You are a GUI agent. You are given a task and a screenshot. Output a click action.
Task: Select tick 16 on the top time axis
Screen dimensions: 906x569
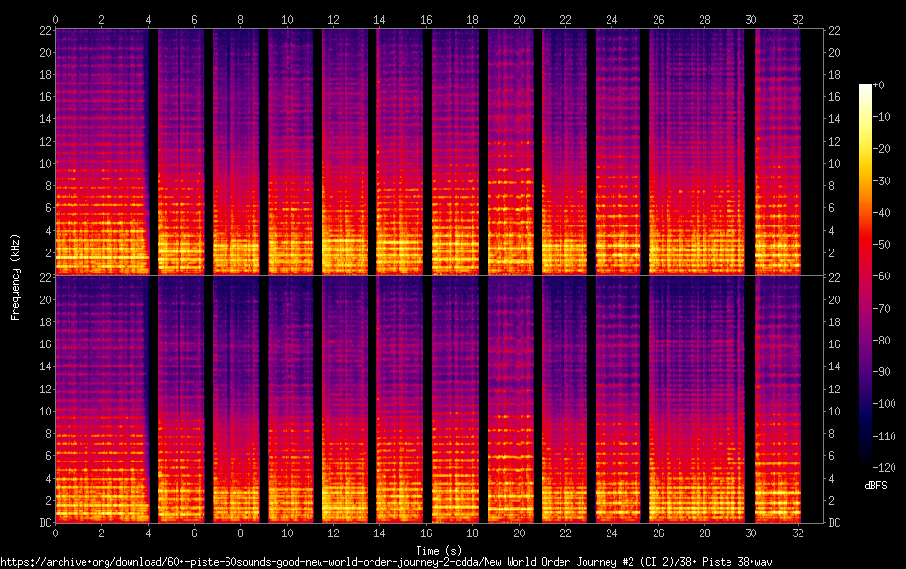point(426,19)
